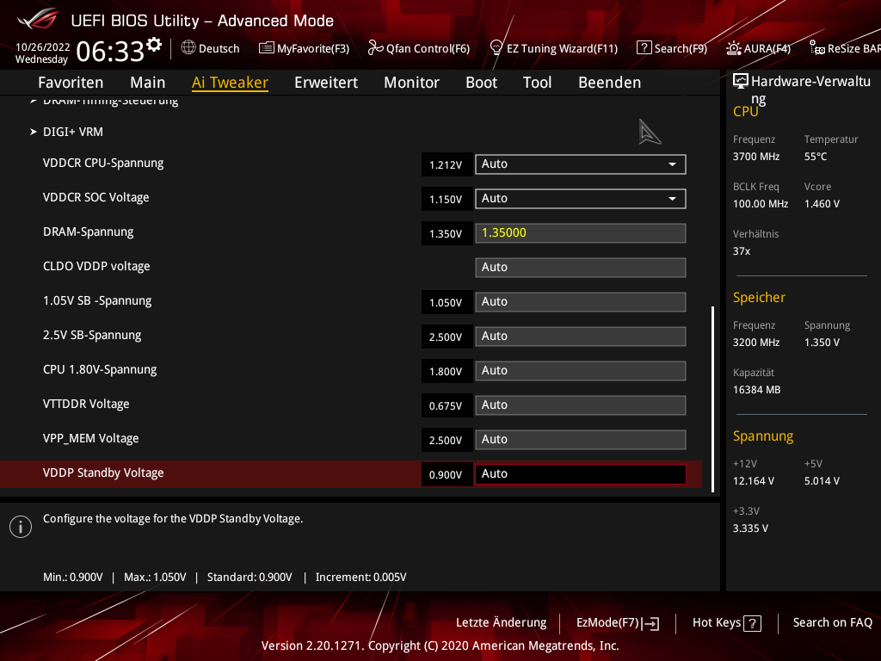Select the VDDP Standby Voltage row label

103,473
